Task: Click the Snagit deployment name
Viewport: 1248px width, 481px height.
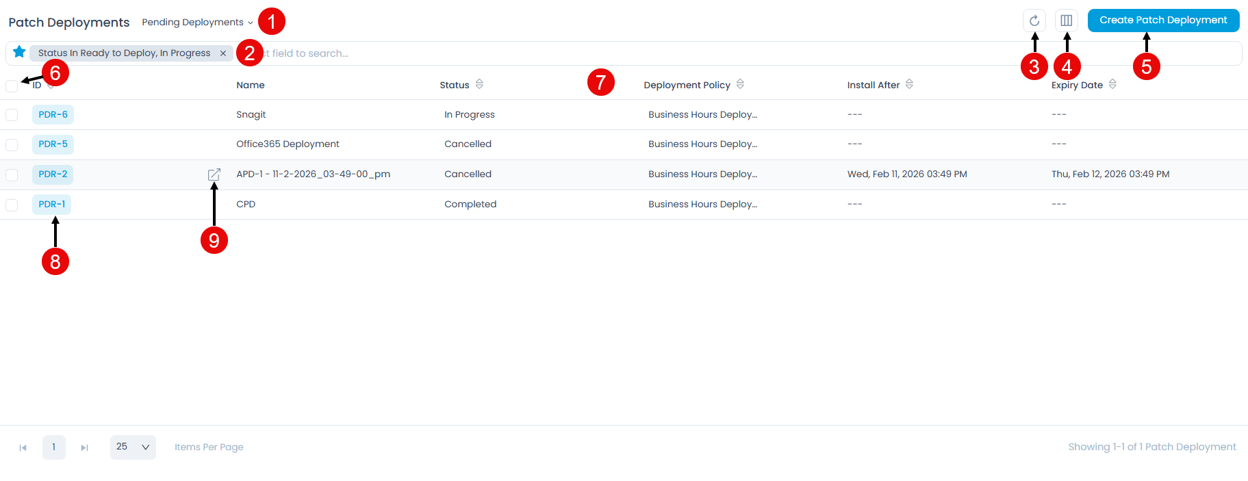Action: click(251, 114)
